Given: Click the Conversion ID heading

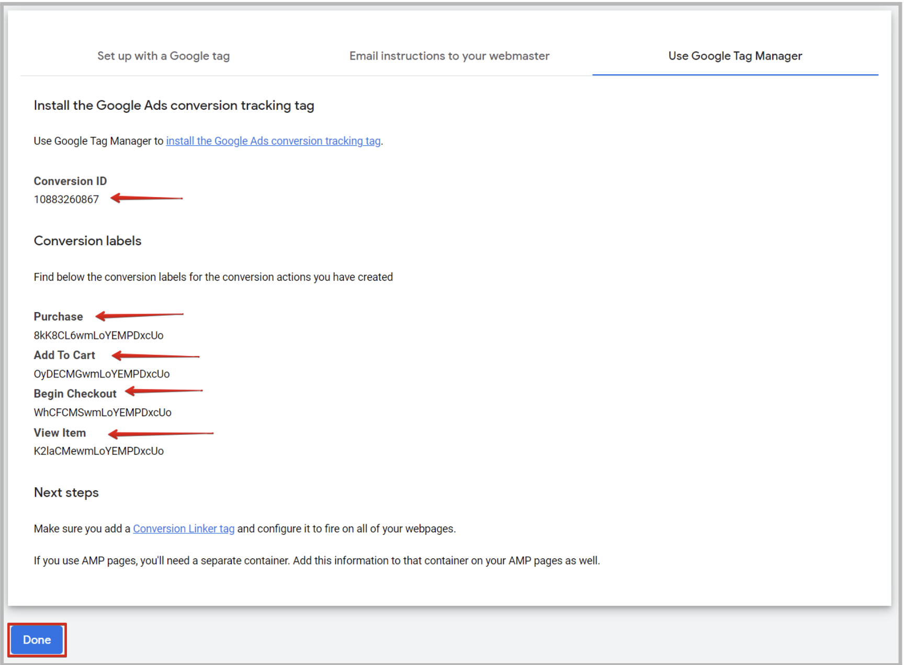Looking at the screenshot, I should pos(71,181).
